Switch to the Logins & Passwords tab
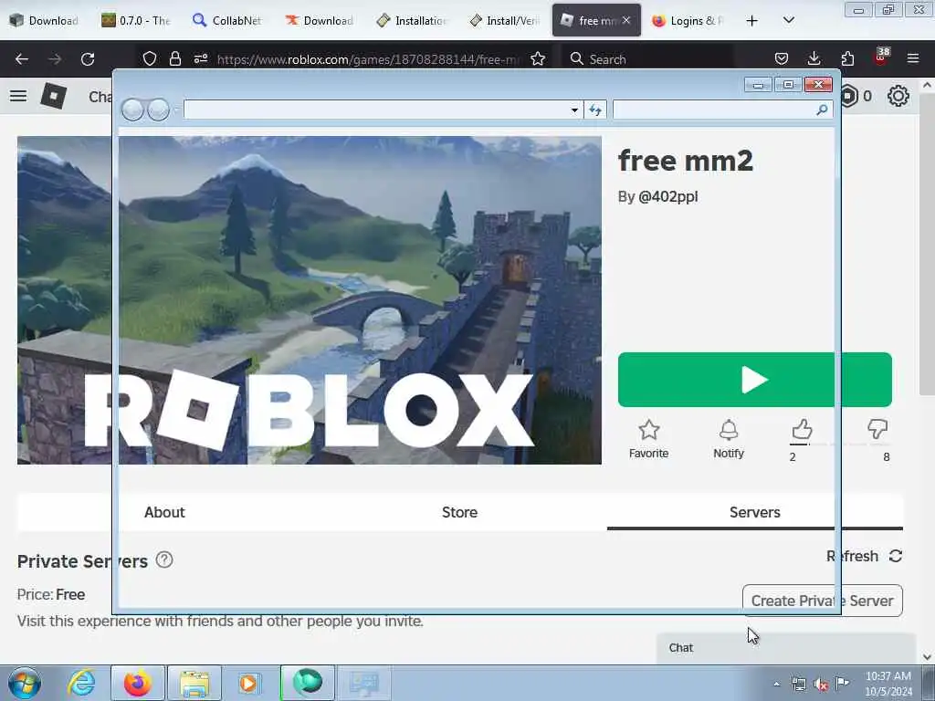The height and width of the screenshot is (701, 935). [x=688, y=20]
